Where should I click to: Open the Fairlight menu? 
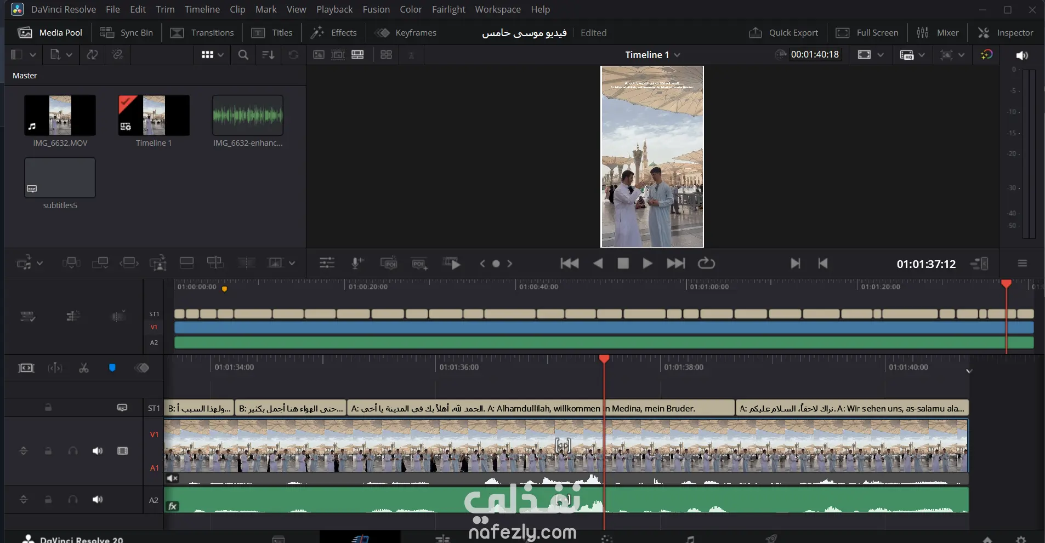point(448,9)
